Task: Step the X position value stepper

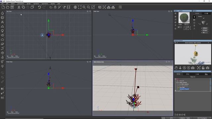Action: [208, 28]
